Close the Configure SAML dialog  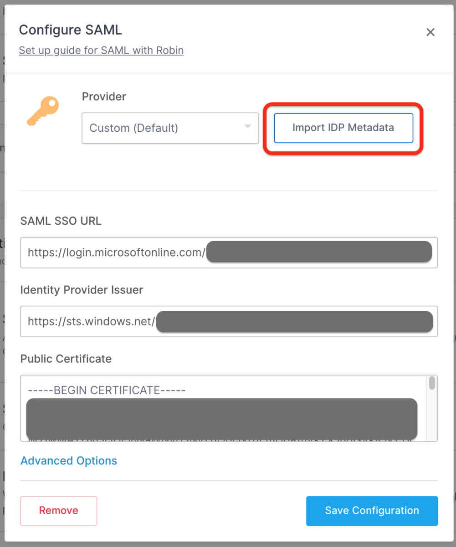tap(430, 32)
